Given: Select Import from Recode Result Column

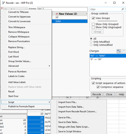Looking at the screenshot, I should 77,112.
